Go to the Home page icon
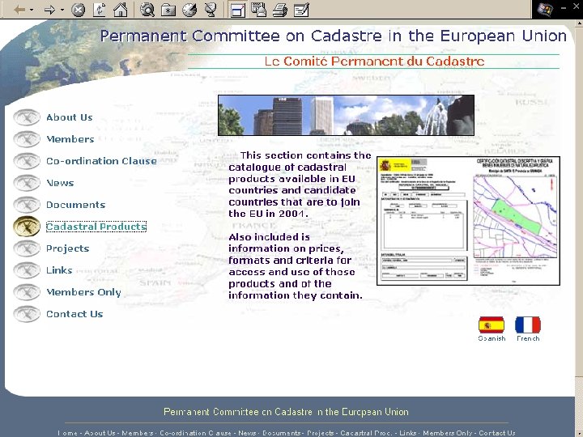 (x=121, y=10)
